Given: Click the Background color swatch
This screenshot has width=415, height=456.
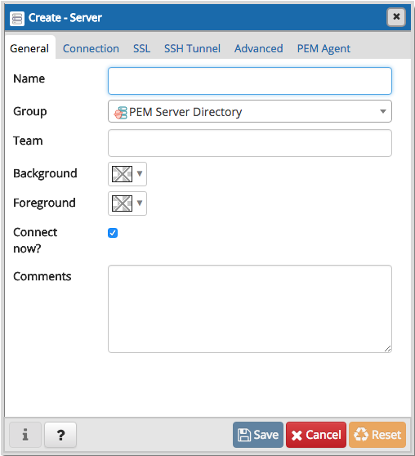Looking at the screenshot, I should pos(123,174).
